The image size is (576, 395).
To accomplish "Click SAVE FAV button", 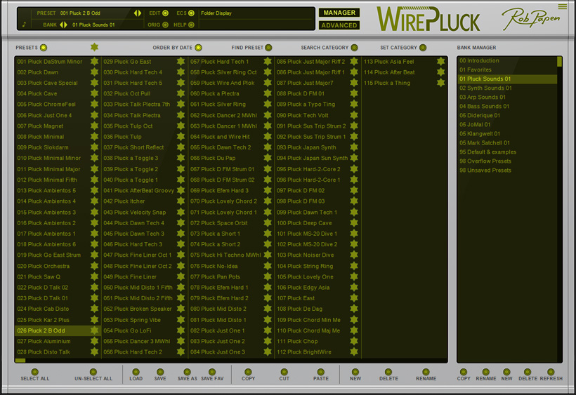I will (x=212, y=372).
